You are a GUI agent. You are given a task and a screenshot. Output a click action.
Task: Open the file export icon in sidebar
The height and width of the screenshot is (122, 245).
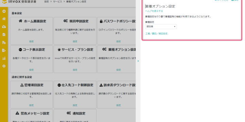coord(4,50)
